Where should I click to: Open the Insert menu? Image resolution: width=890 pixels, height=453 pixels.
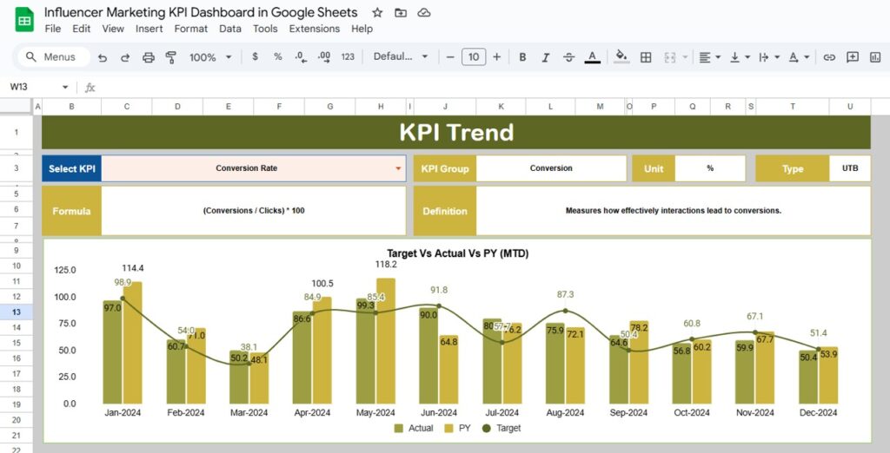(x=149, y=29)
